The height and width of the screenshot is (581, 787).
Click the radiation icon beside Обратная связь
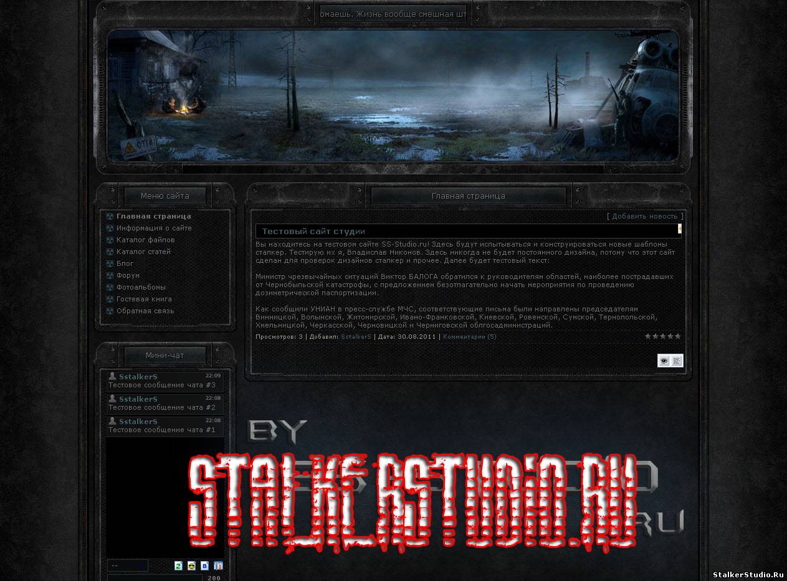pyautogui.click(x=110, y=311)
